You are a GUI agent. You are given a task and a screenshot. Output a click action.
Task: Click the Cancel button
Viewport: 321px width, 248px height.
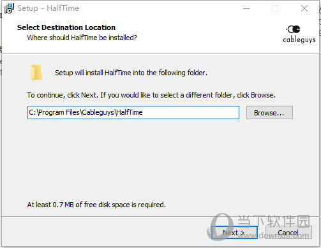tap(288, 233)
